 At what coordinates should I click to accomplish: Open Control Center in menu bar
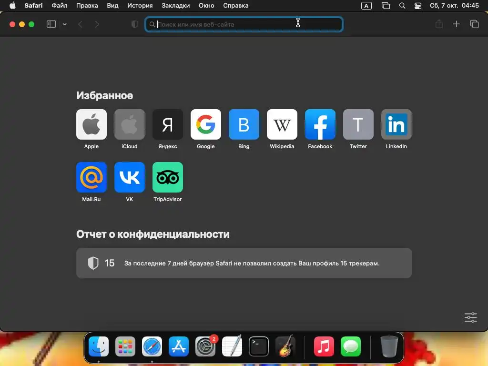pos(417,6)
